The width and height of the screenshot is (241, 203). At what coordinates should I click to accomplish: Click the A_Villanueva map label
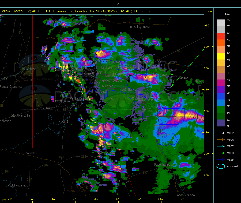point(140,27)
